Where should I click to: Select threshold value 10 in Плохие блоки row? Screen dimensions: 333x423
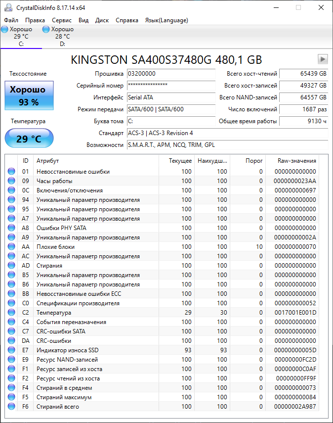click(x=259, y=247)
